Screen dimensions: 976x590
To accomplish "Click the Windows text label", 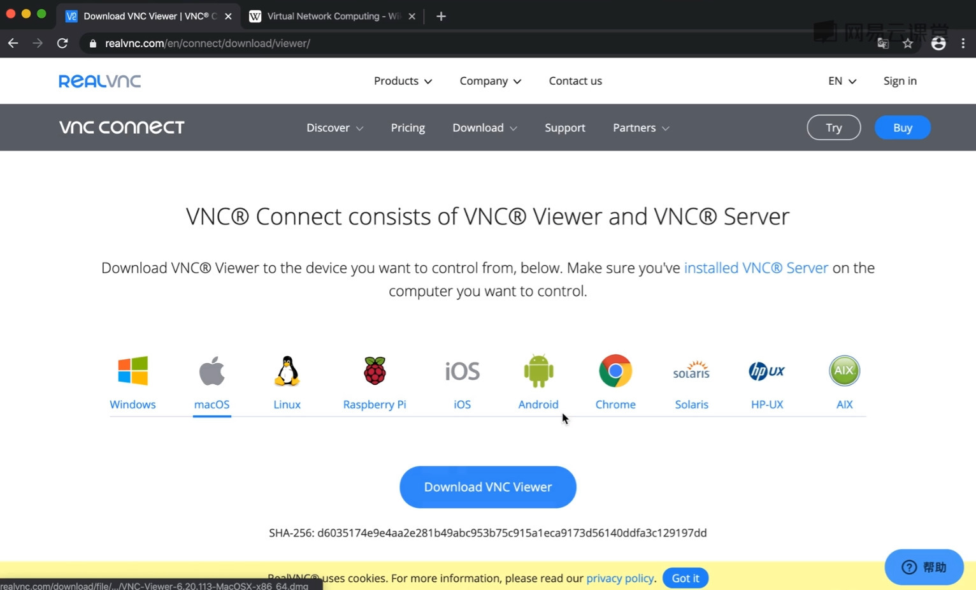I will pos(133,405).
